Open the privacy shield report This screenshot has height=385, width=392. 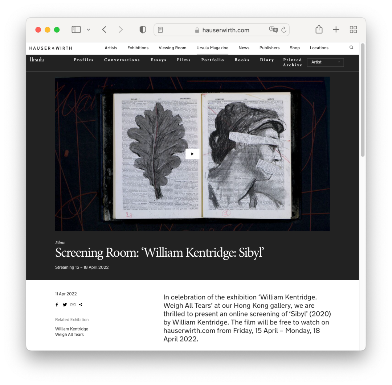tap(143, 30)
